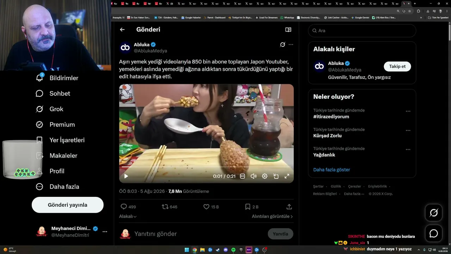Image resolution: width=451 pixels, height=254 pixels.
Task: Open the floating Grok button
Action: tap(434, 213)
